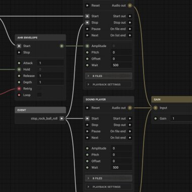Expand the lower Playback Settings section
This screenshot has width=192, height=192.
109,187
